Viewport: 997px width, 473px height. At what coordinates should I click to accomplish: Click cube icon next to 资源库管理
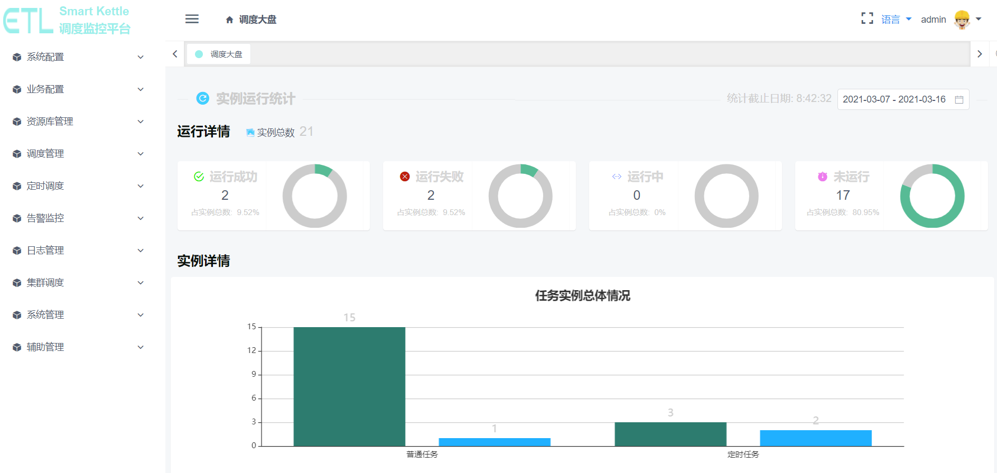tap(17, 122)
